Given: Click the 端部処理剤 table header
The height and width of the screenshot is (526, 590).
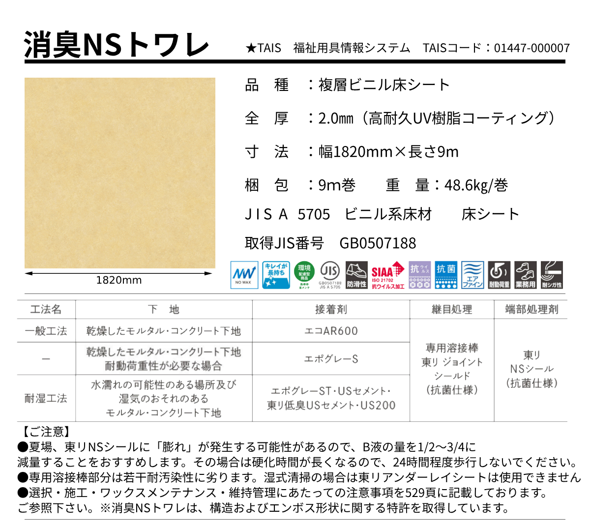Looking at the screenshot, I should (x=531, y=309).
